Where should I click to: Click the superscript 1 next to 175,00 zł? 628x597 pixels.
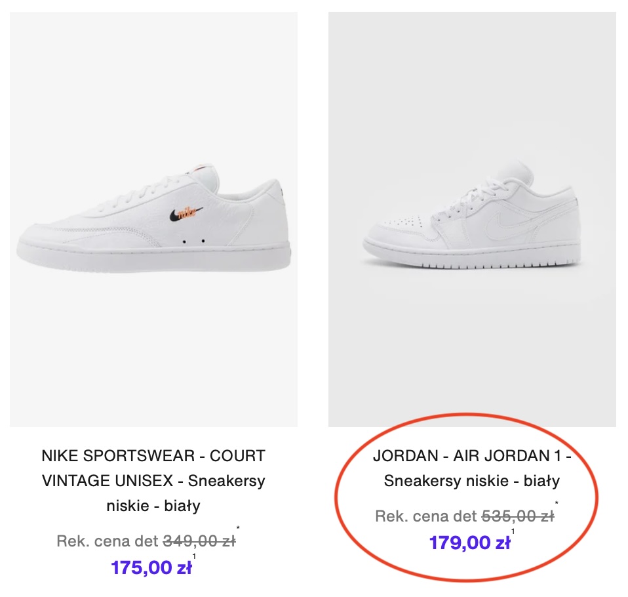click(x=194, y=556)
